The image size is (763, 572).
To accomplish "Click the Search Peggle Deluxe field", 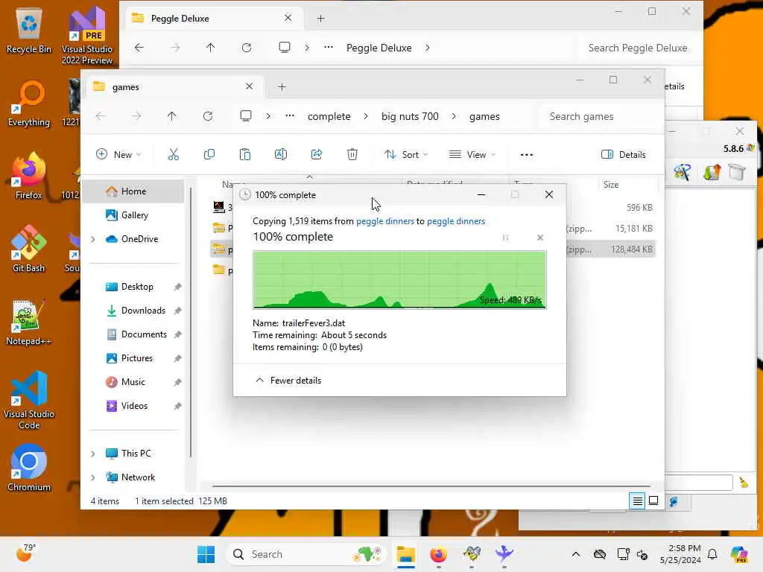I will (638, 48).
